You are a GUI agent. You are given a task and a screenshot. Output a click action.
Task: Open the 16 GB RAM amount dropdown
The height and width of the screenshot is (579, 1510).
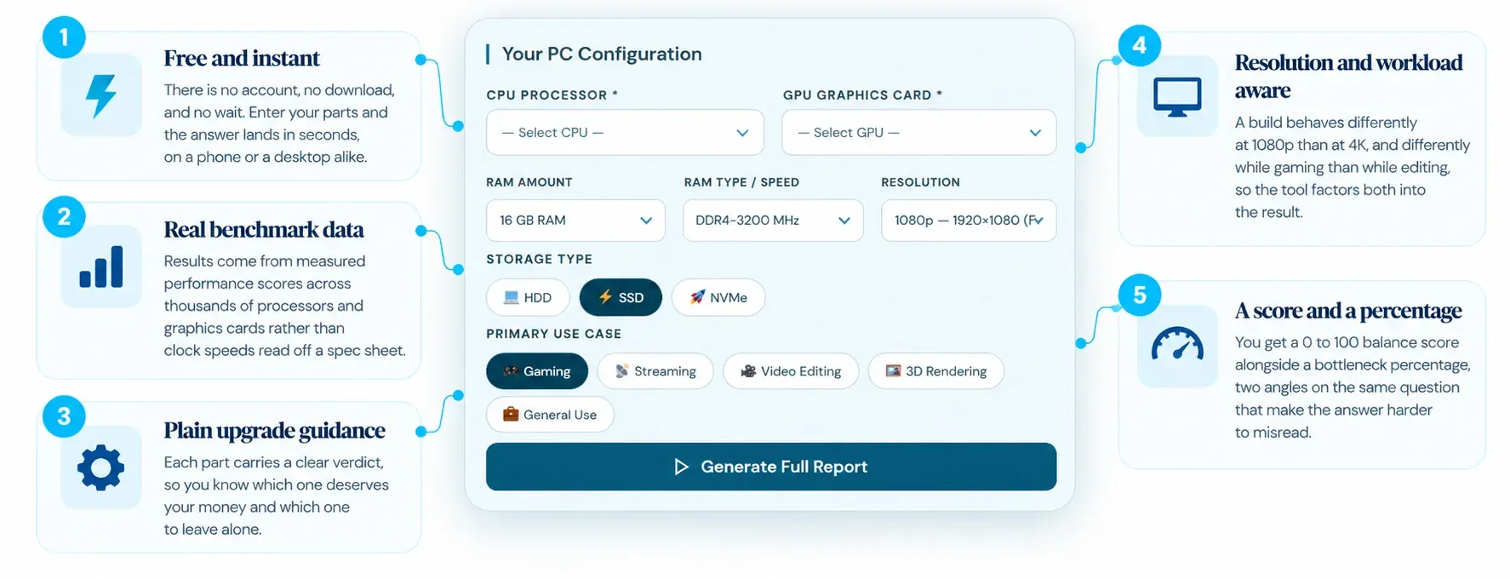pyautogui.click(x=575, y=221)
